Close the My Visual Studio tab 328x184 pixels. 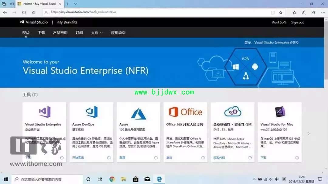pos(60,4)
